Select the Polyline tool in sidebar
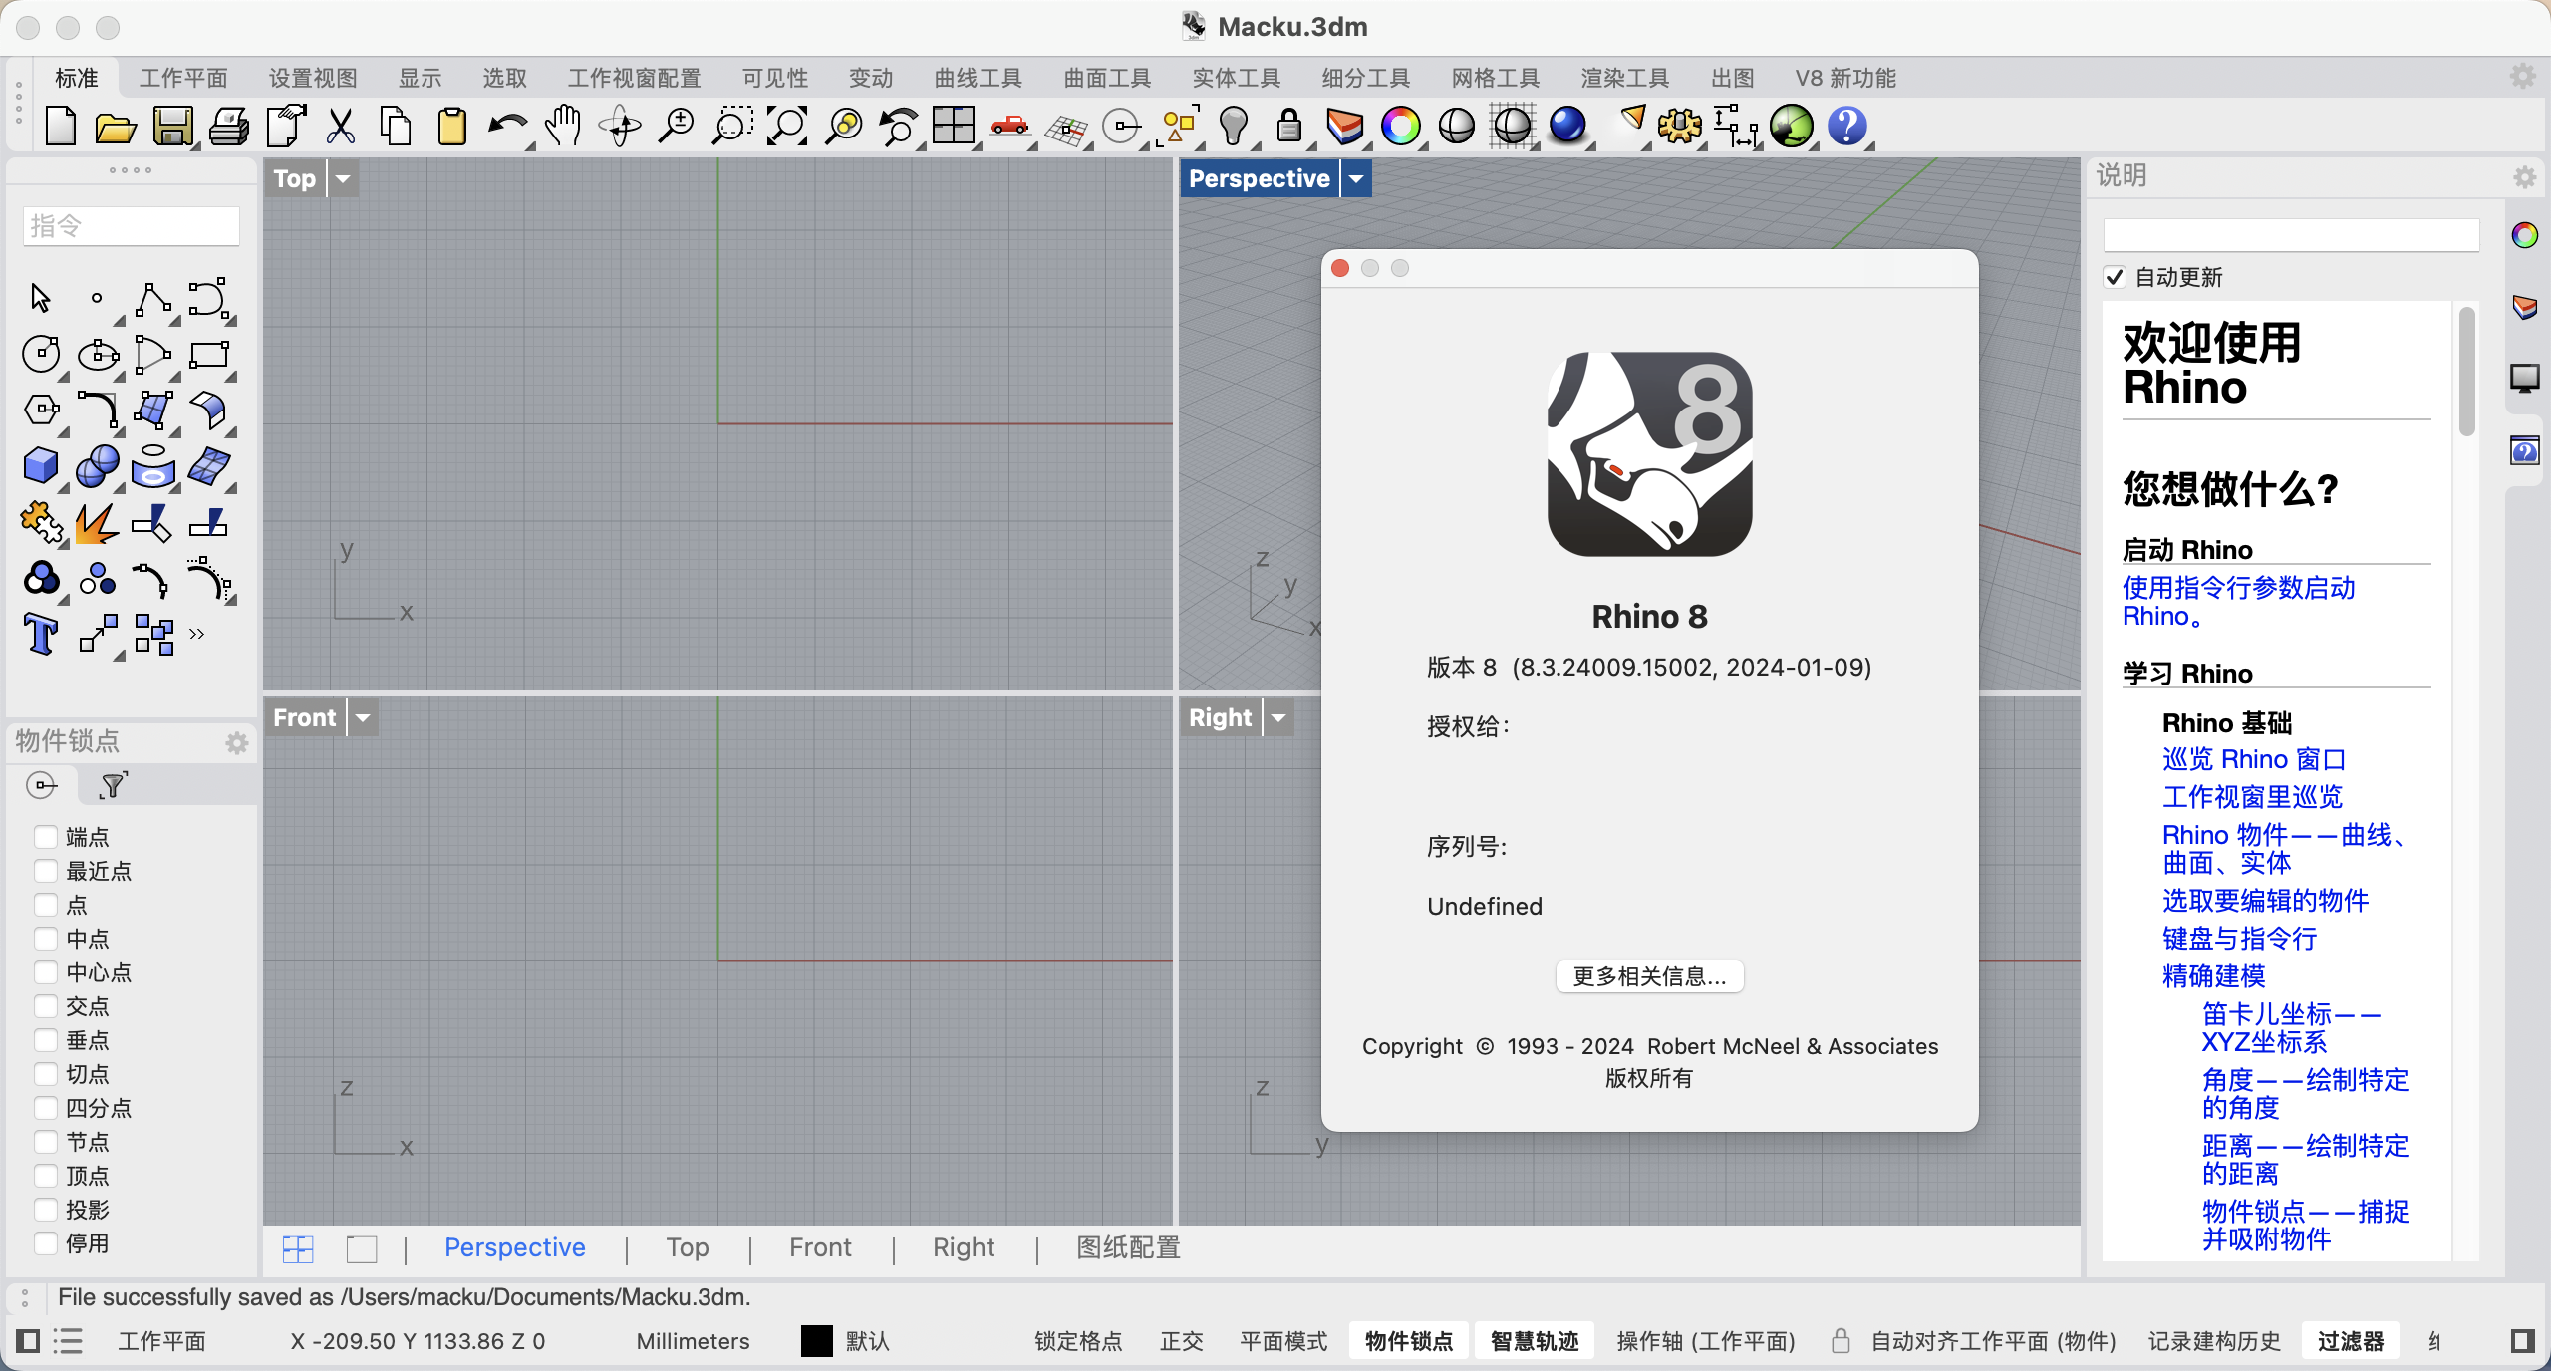The image size is (2551, 1371). [x=152, y=299]
